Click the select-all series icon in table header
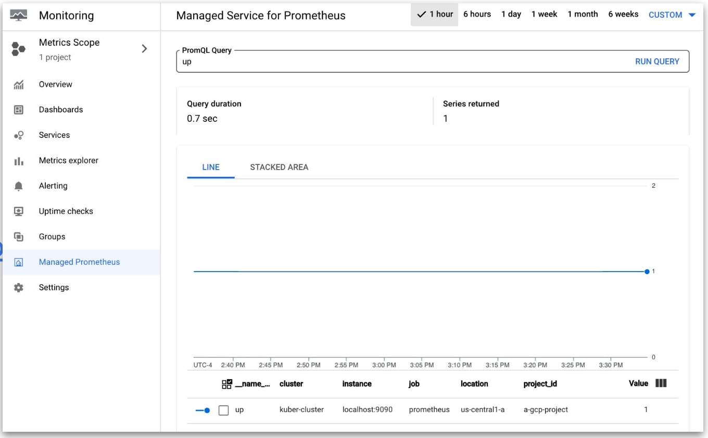This screenshot has height=438, width=708. [227, 384]
